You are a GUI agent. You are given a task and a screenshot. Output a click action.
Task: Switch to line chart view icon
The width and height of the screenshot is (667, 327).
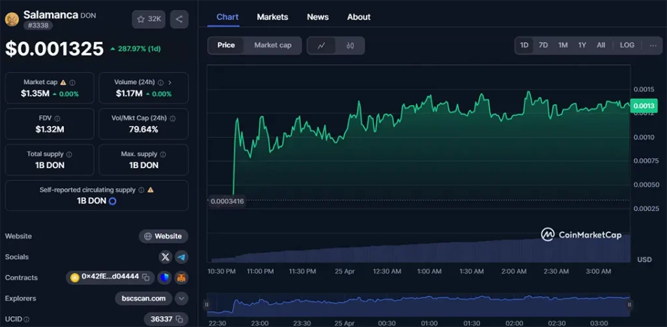pos(321,46)
